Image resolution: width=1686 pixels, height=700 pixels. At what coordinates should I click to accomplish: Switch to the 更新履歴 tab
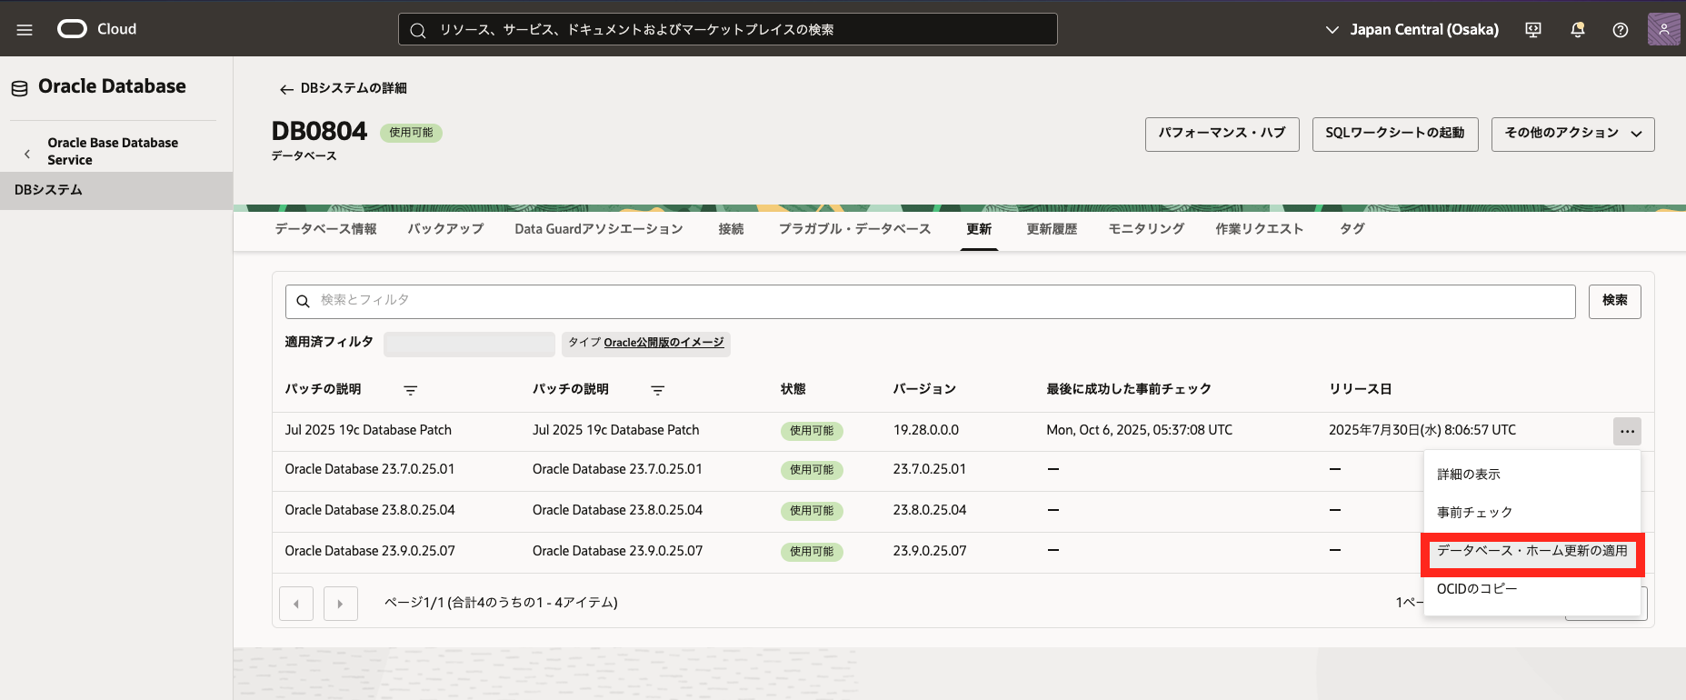tap(1052, 229)
